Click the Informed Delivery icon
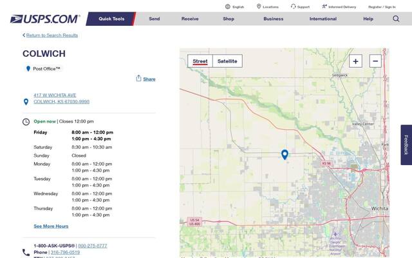This screenshot has width=412, height=258. click(324, 6)
